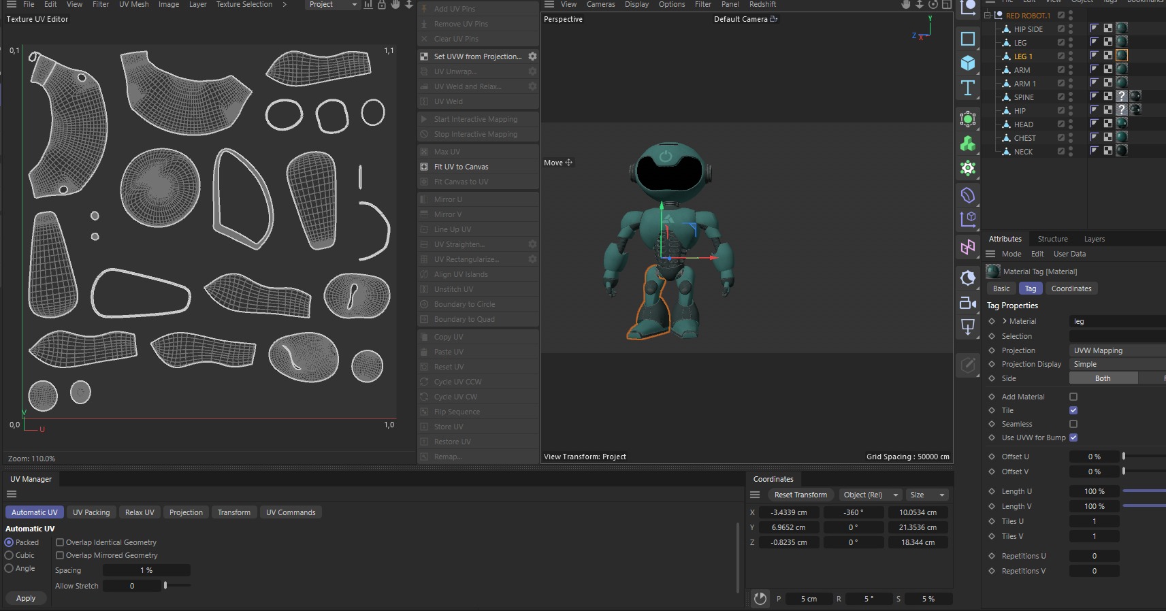Enable Overlap Mirrored Geometry checkbox
1166x611 pixels.
[x=60, y=555]
